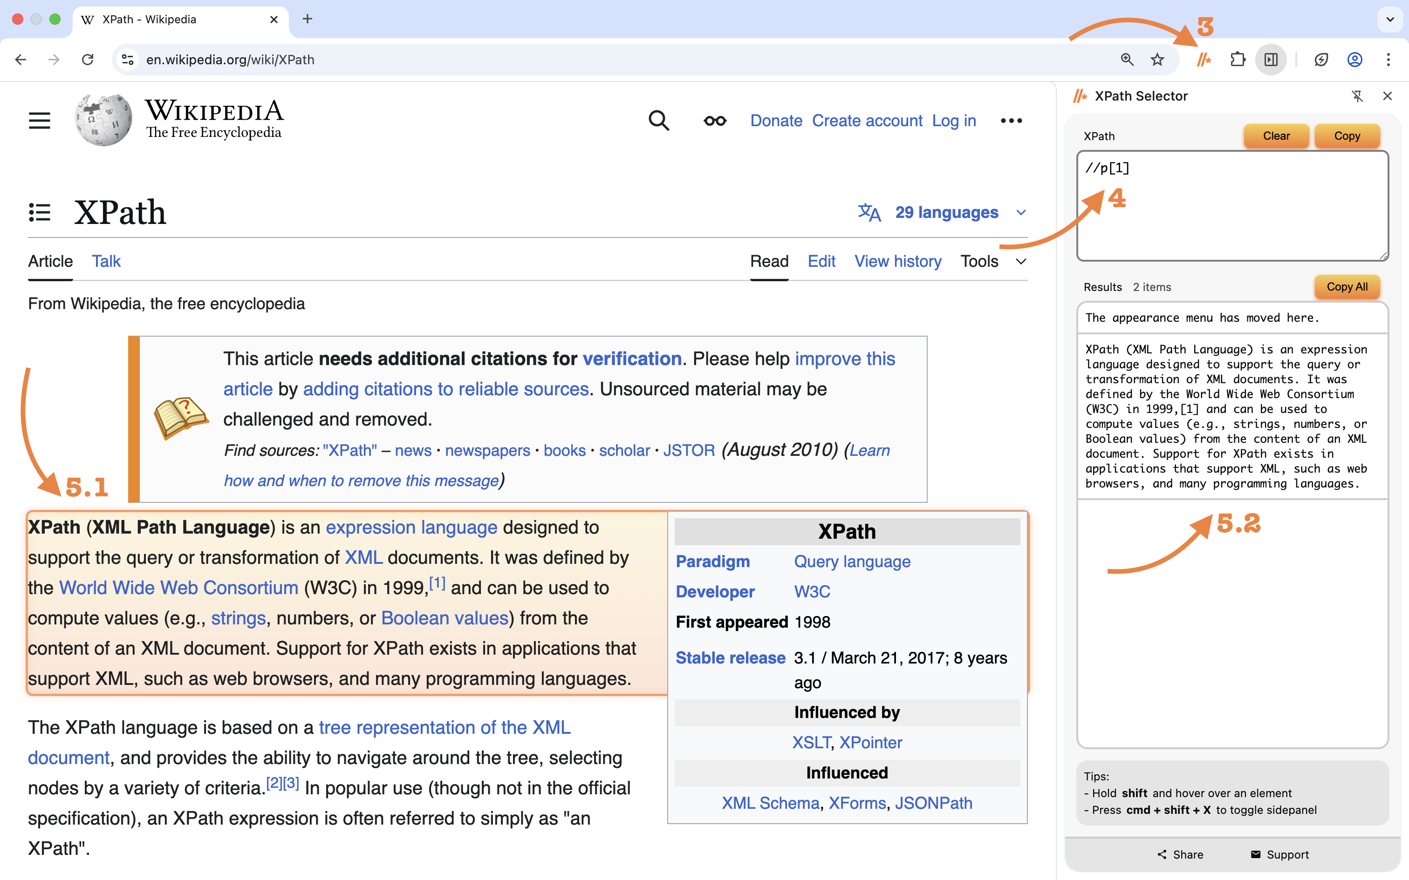This screenshot has height=880, width=1409.
Task: Open the Edit tab
Action: pos(821,261)
